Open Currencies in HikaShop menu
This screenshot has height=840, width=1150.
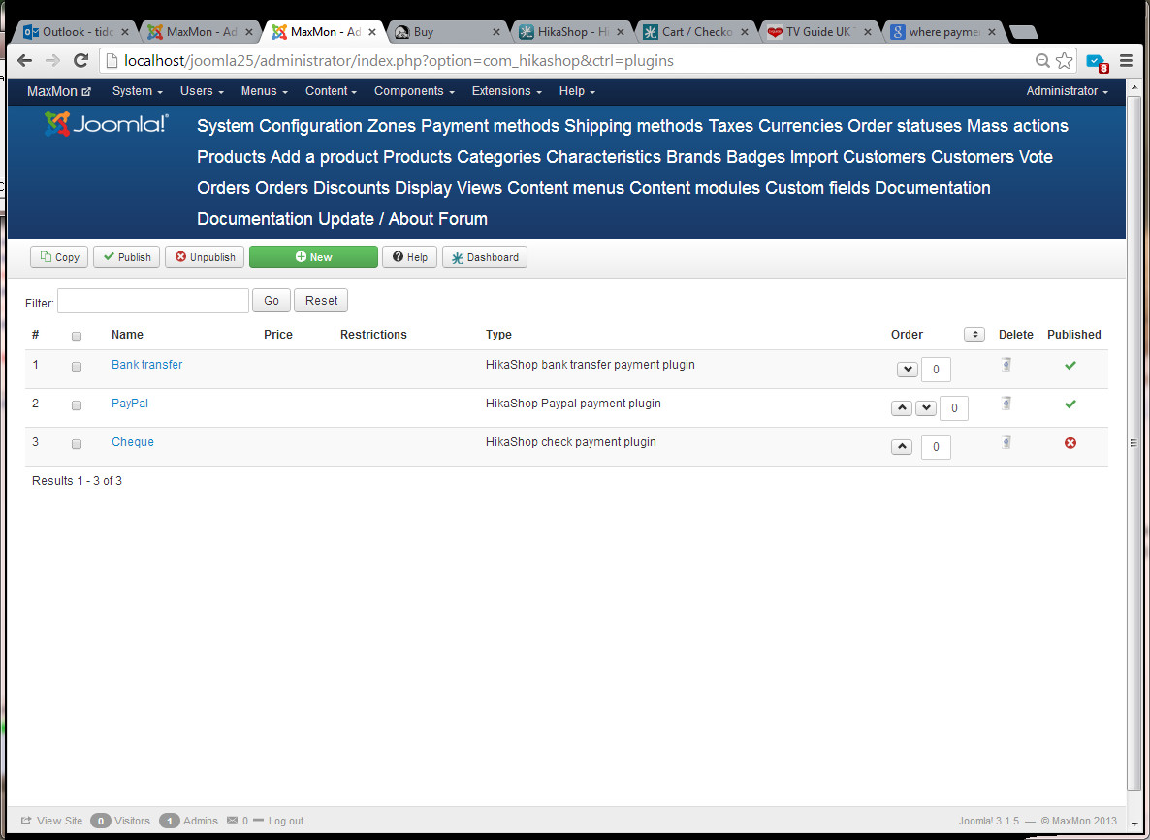point(800,126)
